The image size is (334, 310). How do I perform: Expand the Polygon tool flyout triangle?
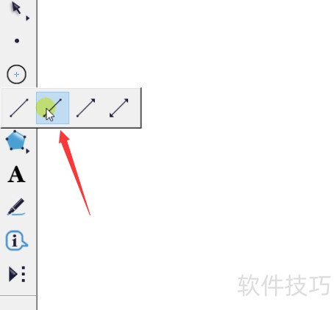tap(27, 151)
